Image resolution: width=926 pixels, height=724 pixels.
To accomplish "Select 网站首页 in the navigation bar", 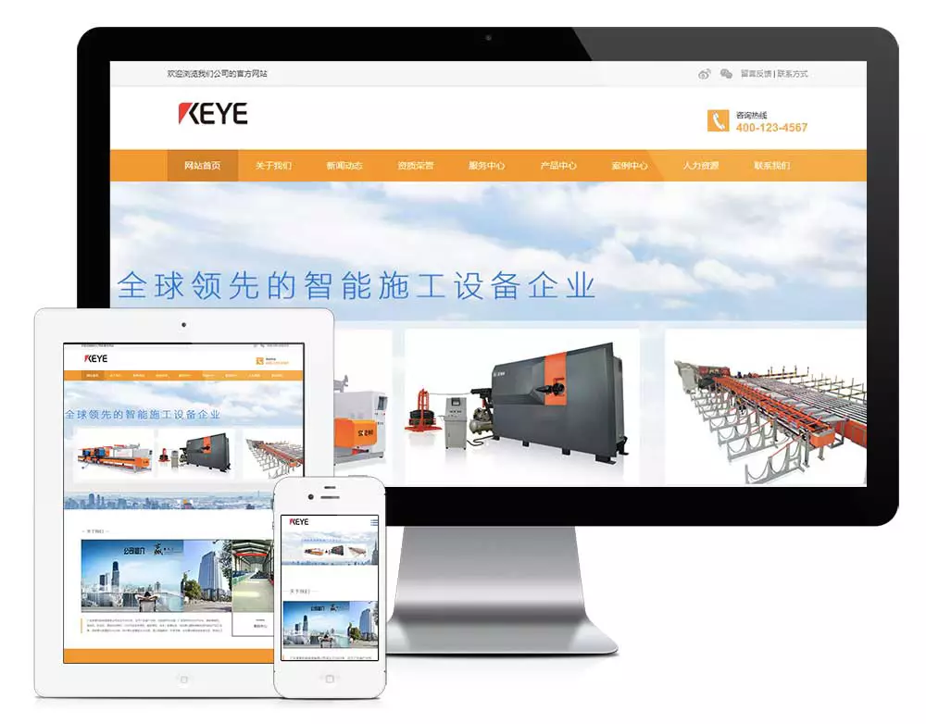I will [x=203, y=166].
